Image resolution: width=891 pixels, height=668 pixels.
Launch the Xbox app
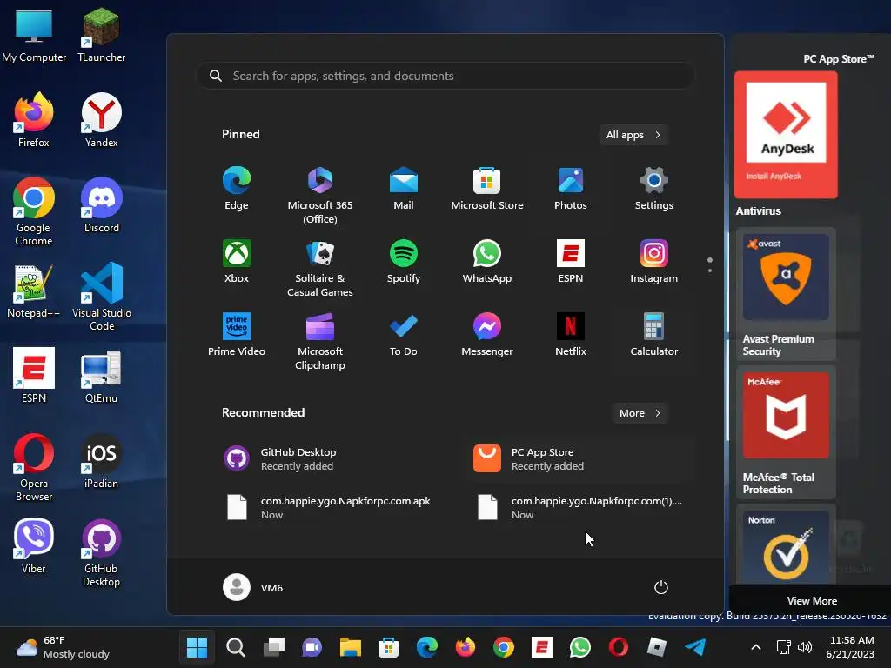(x=237, y=262)
